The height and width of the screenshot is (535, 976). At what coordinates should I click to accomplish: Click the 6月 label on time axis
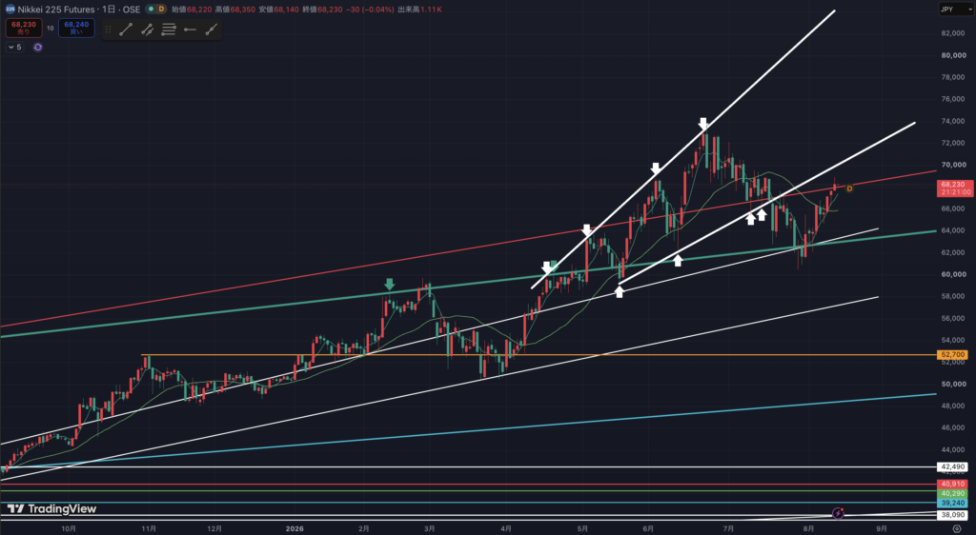point(648,528)
